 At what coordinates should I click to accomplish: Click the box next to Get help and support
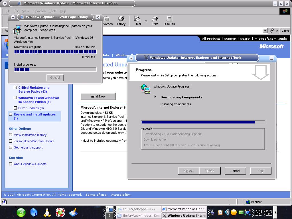click(x=11, y=147)
